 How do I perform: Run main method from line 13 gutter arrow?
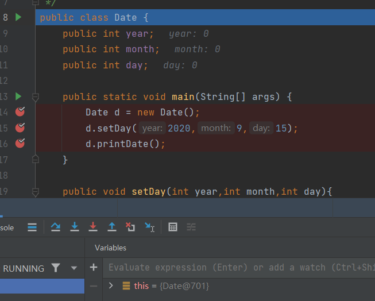(18, 97)
